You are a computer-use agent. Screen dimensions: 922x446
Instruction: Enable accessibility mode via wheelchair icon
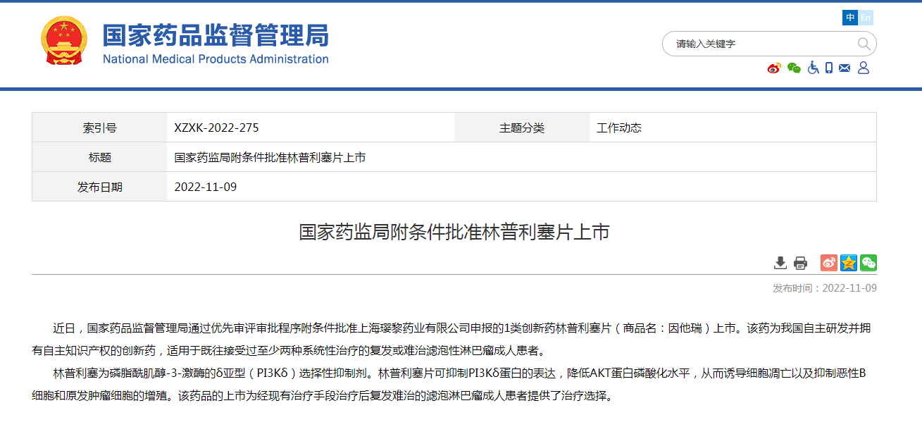coord(813,68)
